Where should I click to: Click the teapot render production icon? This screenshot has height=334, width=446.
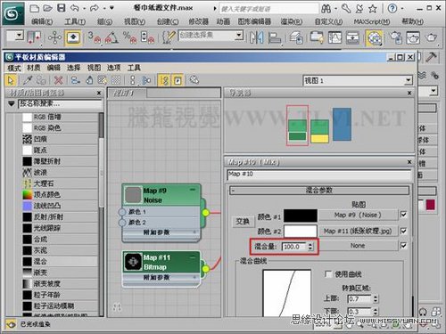pyautogui.click(x=431, y=37)
